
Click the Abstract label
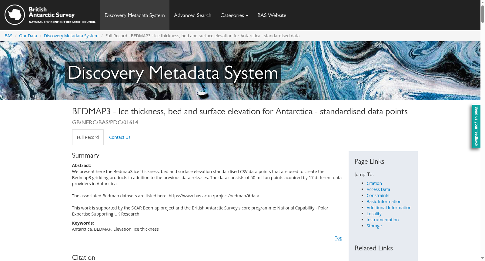(82, 166)
